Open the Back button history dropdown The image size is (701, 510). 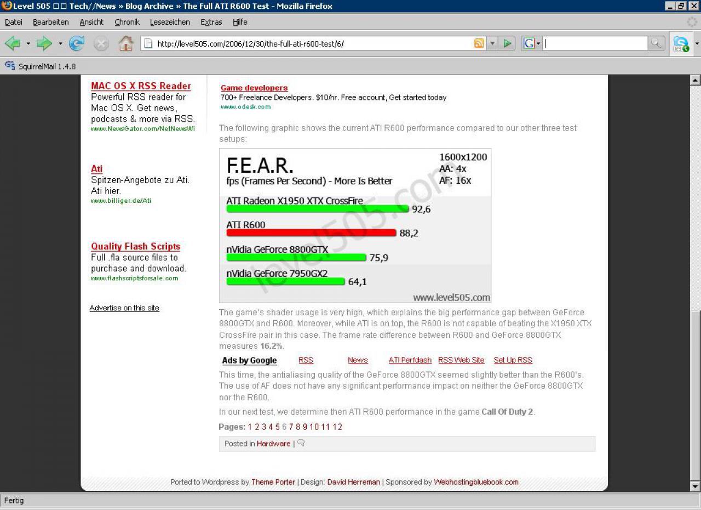28,43
